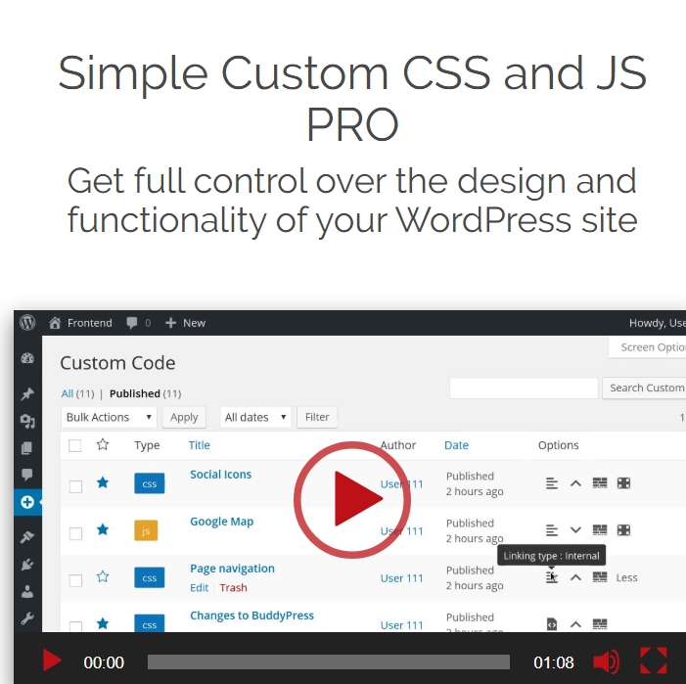Toggle the star on Social Icons row
The height and width of the screenshot is (684, 686).
point(103,482)
